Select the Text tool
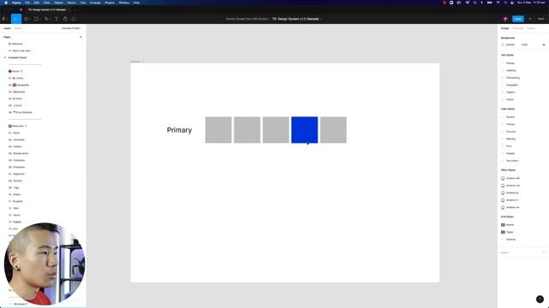The width and height of the screenshot is (549, 308). pos(57,19)
